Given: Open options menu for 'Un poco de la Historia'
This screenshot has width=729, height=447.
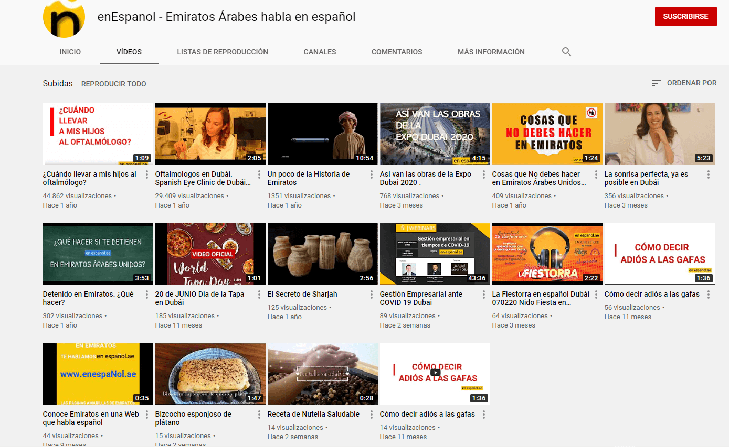Looking at the screenshot, I should tap(372, 175).
